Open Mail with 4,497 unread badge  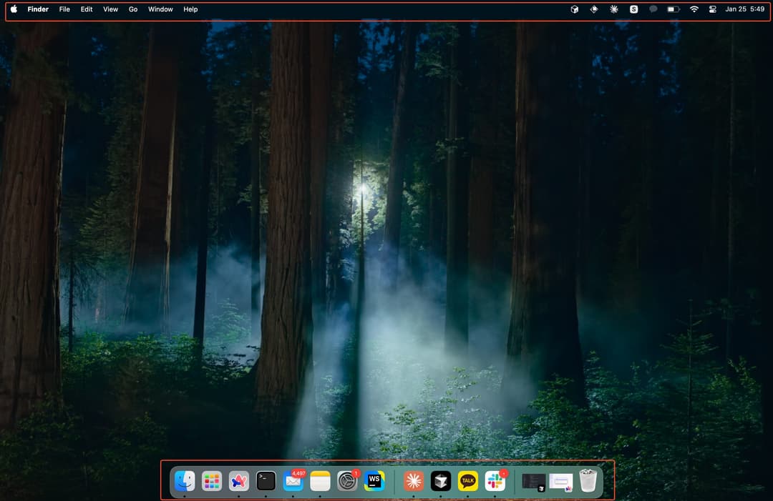click(x=293, y=481)
